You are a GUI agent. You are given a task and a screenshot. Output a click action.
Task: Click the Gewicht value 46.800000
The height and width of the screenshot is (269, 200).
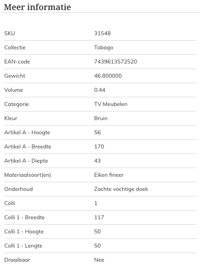[x=108, y=76]
